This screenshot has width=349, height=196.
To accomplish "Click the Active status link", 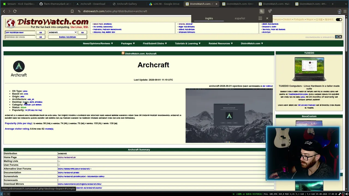I will tap(23, 108).
